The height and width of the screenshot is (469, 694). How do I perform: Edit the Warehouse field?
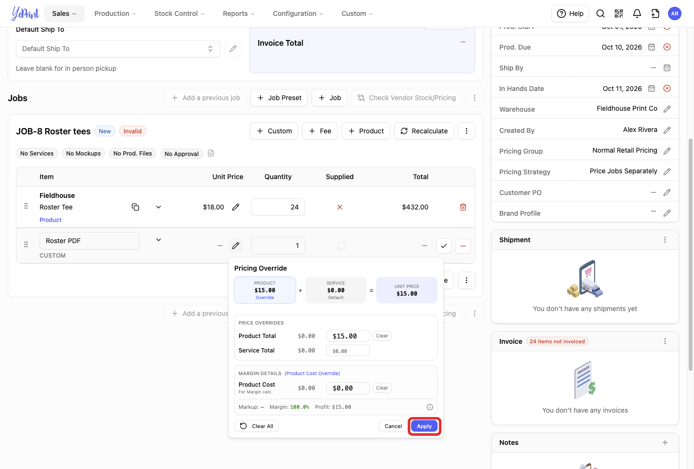(667, 109)
